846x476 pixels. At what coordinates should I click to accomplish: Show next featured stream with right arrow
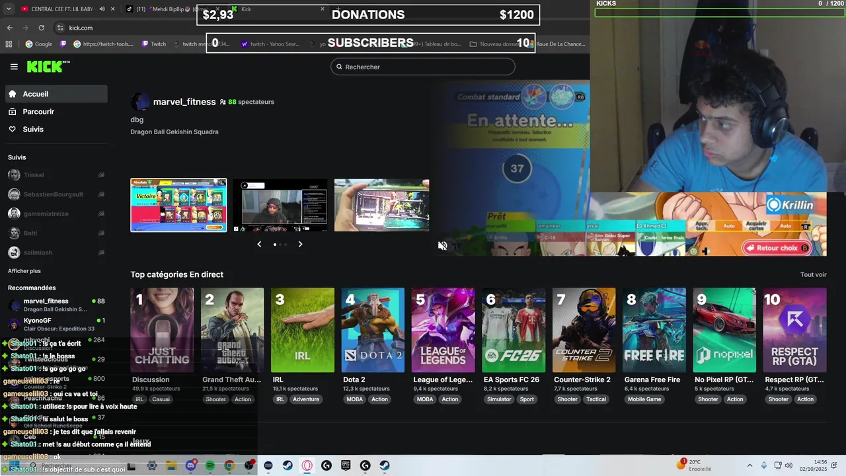point(300,244)
